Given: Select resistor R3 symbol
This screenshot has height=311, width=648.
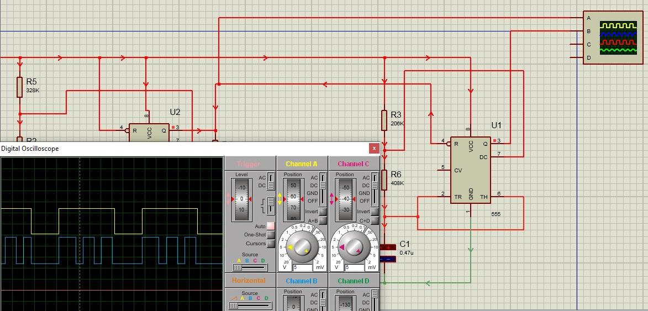Looking at the screenshot, I should [384, 120].
